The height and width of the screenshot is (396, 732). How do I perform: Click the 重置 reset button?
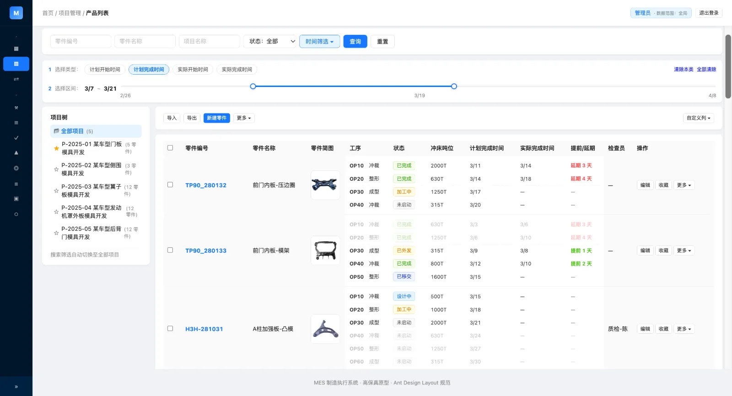382,41
